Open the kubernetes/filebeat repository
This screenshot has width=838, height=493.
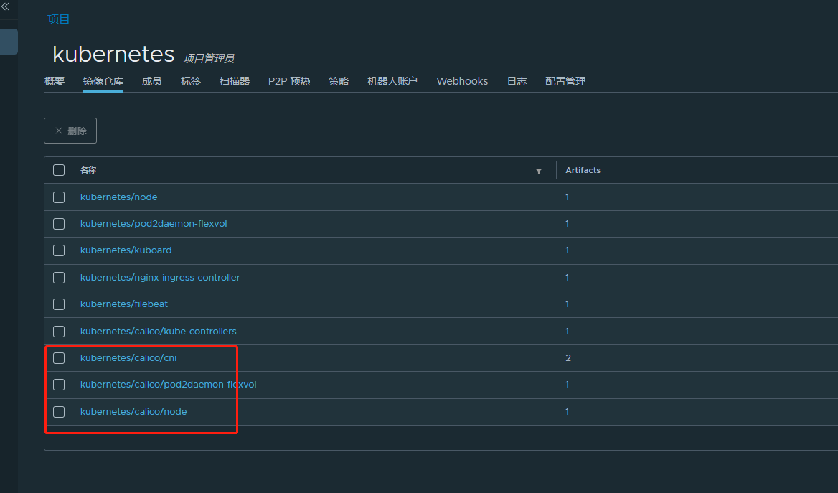point(124,304)
